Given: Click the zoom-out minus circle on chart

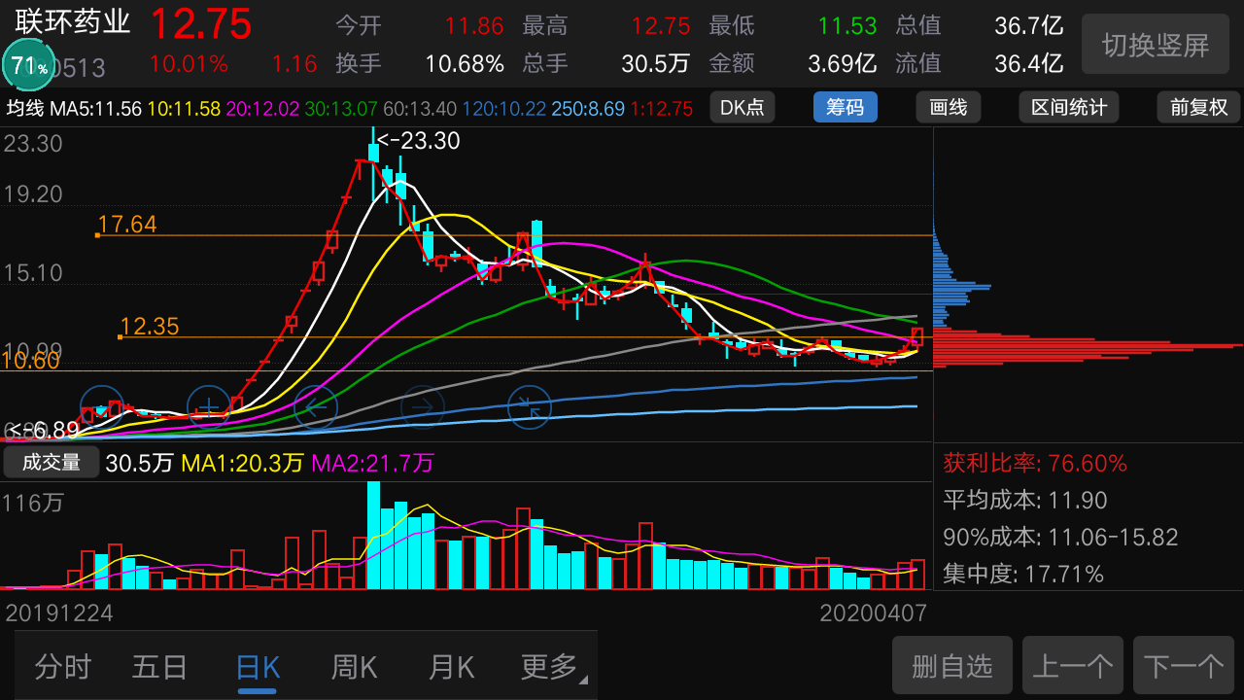Looking at the screenshot, I should click(x=102, y=406).
